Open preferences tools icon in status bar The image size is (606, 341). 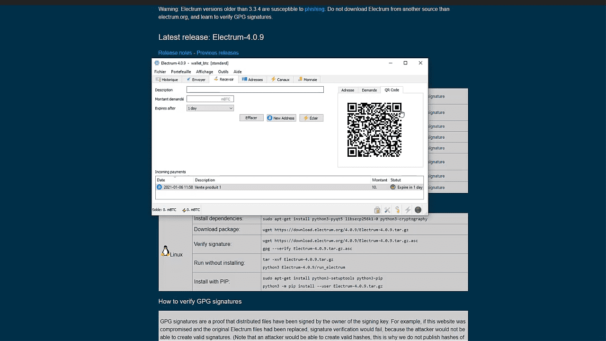pos(387,210)
